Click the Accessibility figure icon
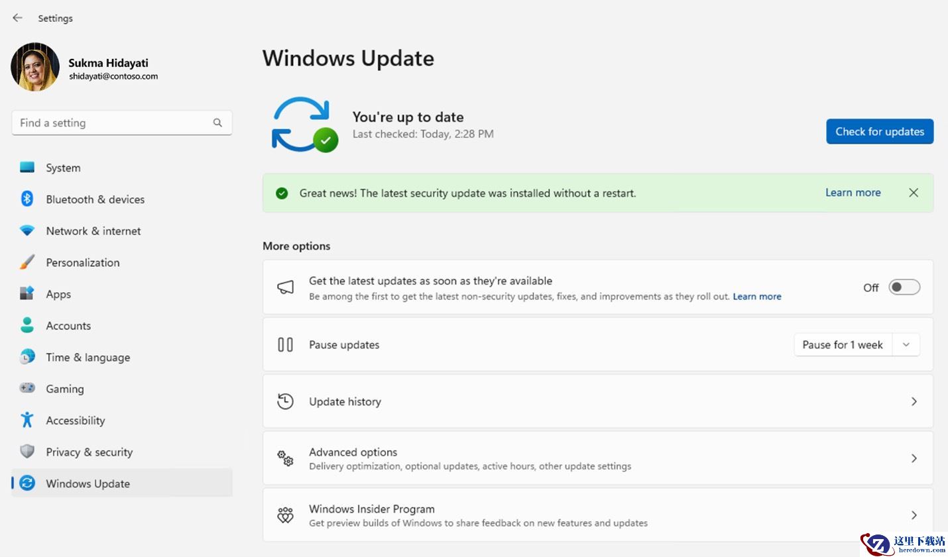 (27, 420)
